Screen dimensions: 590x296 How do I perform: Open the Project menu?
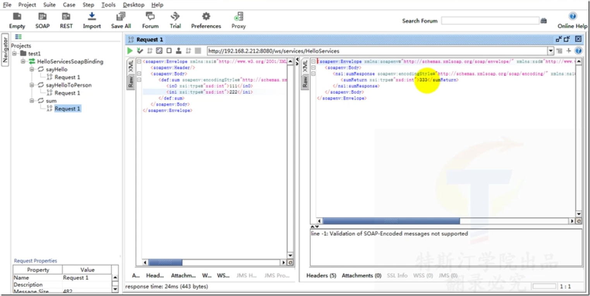click(x=27, y=5)
